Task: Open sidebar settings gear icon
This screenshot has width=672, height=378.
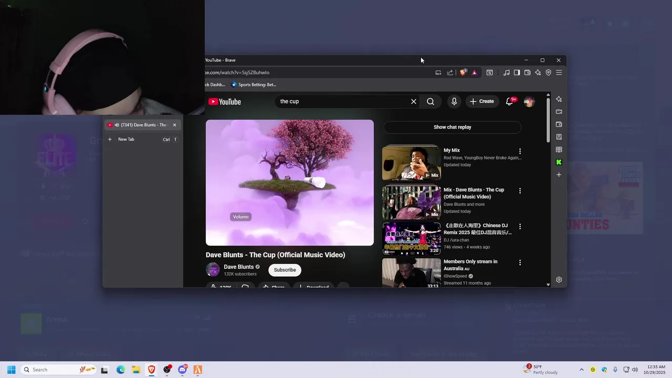Action: click(x=559, y=280)
